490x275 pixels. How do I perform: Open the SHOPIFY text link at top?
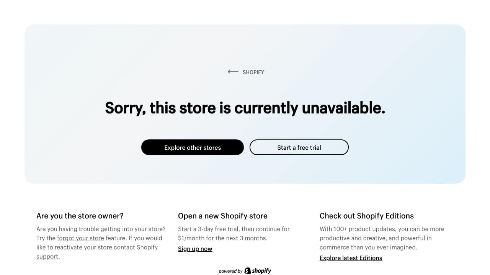click(253, 72)
